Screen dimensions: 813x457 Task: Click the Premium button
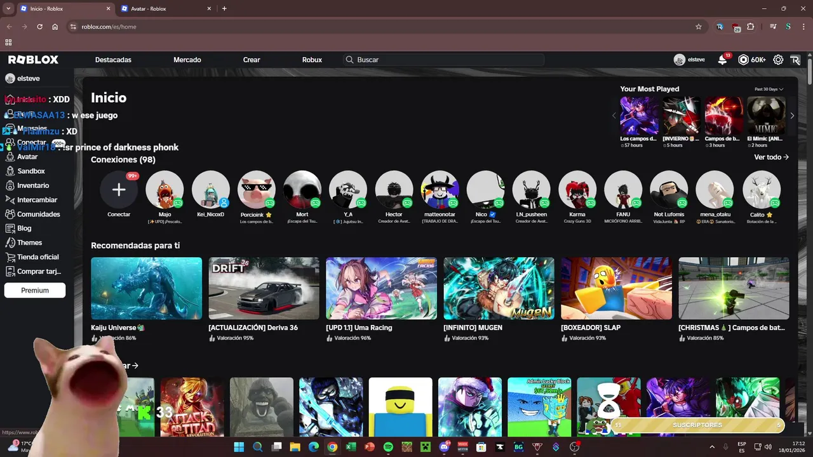[x=35, y=290]
